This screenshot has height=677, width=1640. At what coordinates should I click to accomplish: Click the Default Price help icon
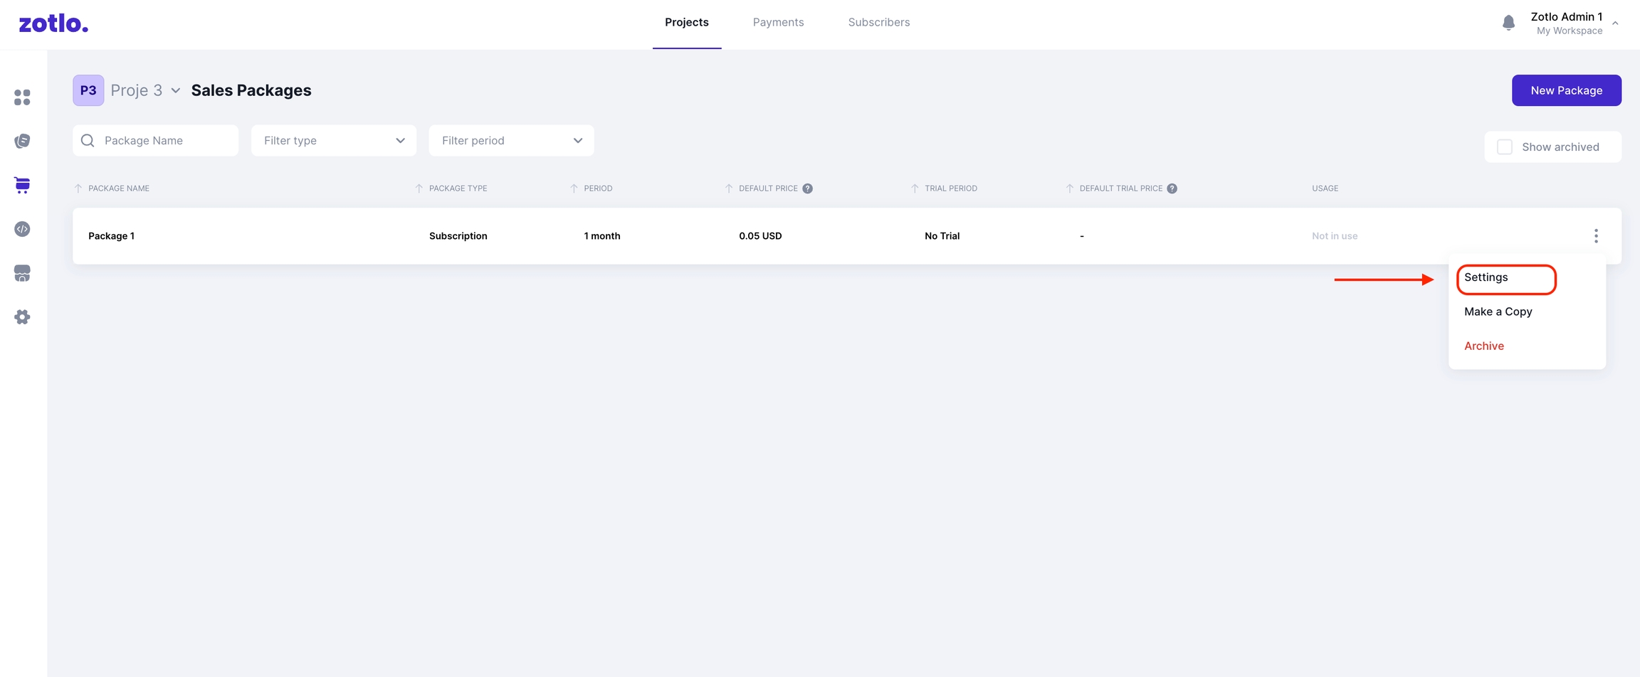807,188
